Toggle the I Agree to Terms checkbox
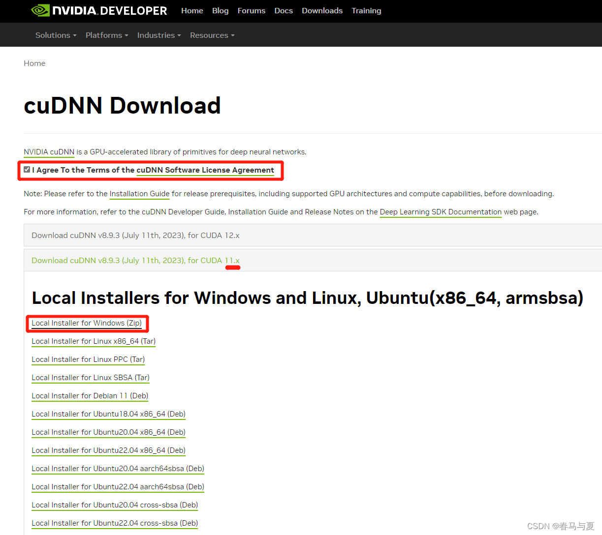Image resolution: width=602 pixels, height=535 pixels. [27, 170]
